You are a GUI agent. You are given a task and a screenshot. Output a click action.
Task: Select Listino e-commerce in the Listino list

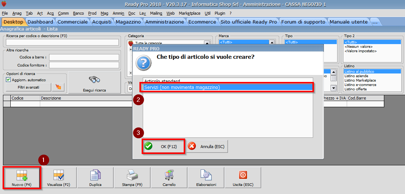pos(360,85)
